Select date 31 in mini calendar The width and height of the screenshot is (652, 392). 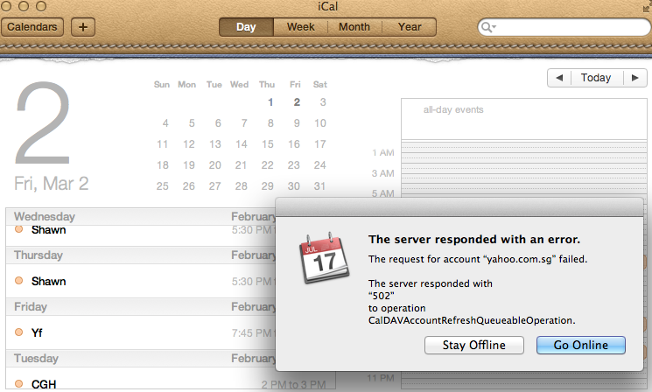[x=319, y=185]
